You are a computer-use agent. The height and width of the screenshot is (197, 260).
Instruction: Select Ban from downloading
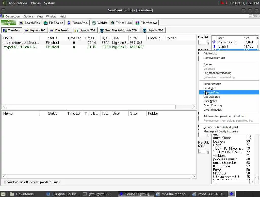(x=229, y=73)
